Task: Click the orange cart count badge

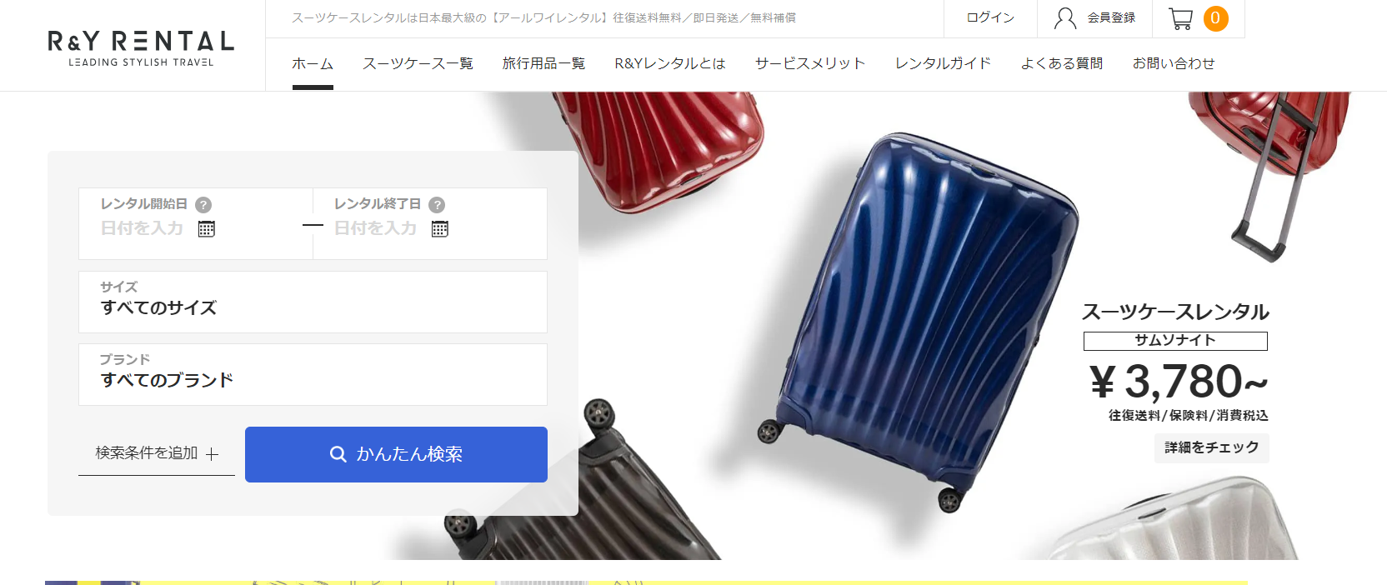Action: pos(1215,18)
